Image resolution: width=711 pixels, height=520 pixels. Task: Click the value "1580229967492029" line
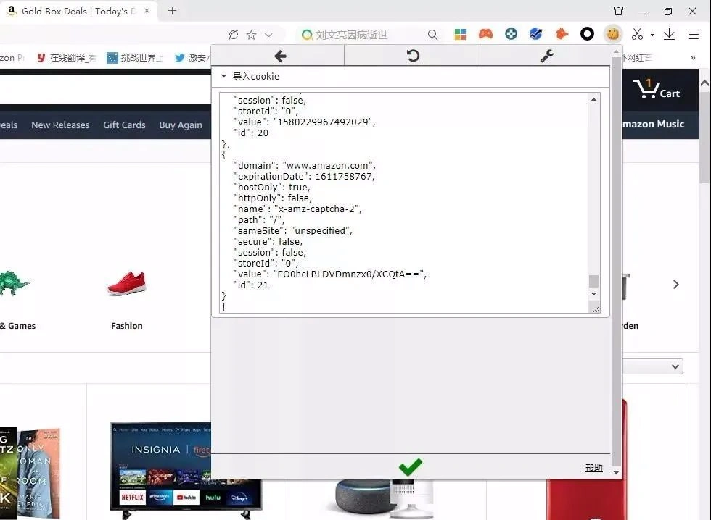(304, 122)
